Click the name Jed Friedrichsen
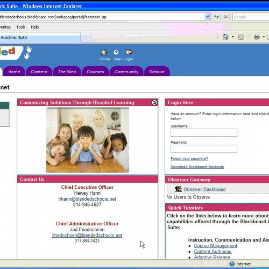The image size is (269, 269). point(87,230)
